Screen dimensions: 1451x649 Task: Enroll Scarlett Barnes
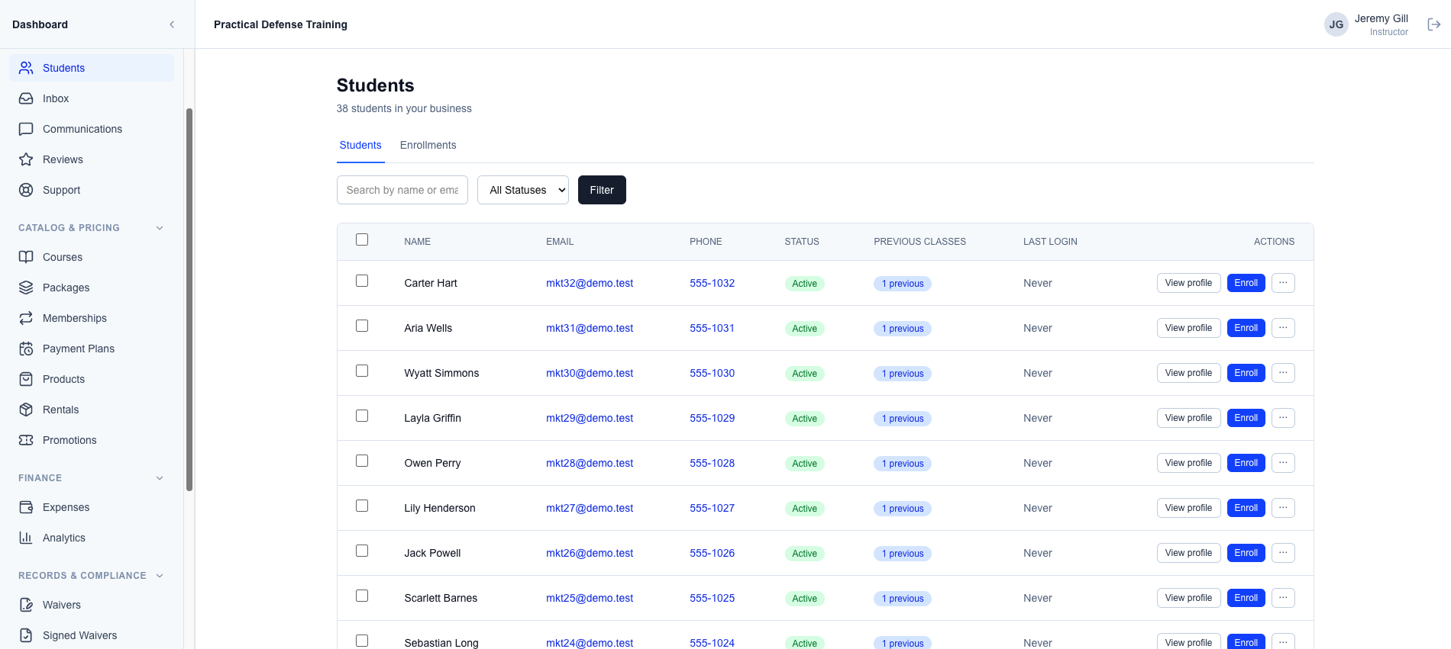click(1246, 598)
